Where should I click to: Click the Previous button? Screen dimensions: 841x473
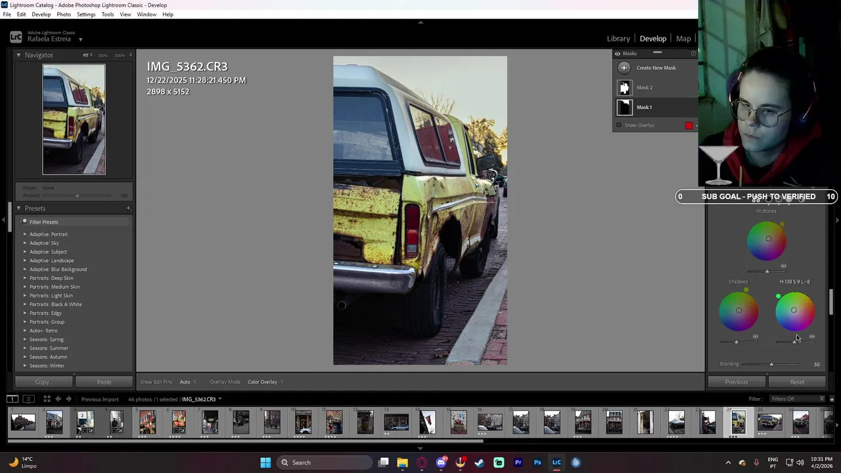737,382
